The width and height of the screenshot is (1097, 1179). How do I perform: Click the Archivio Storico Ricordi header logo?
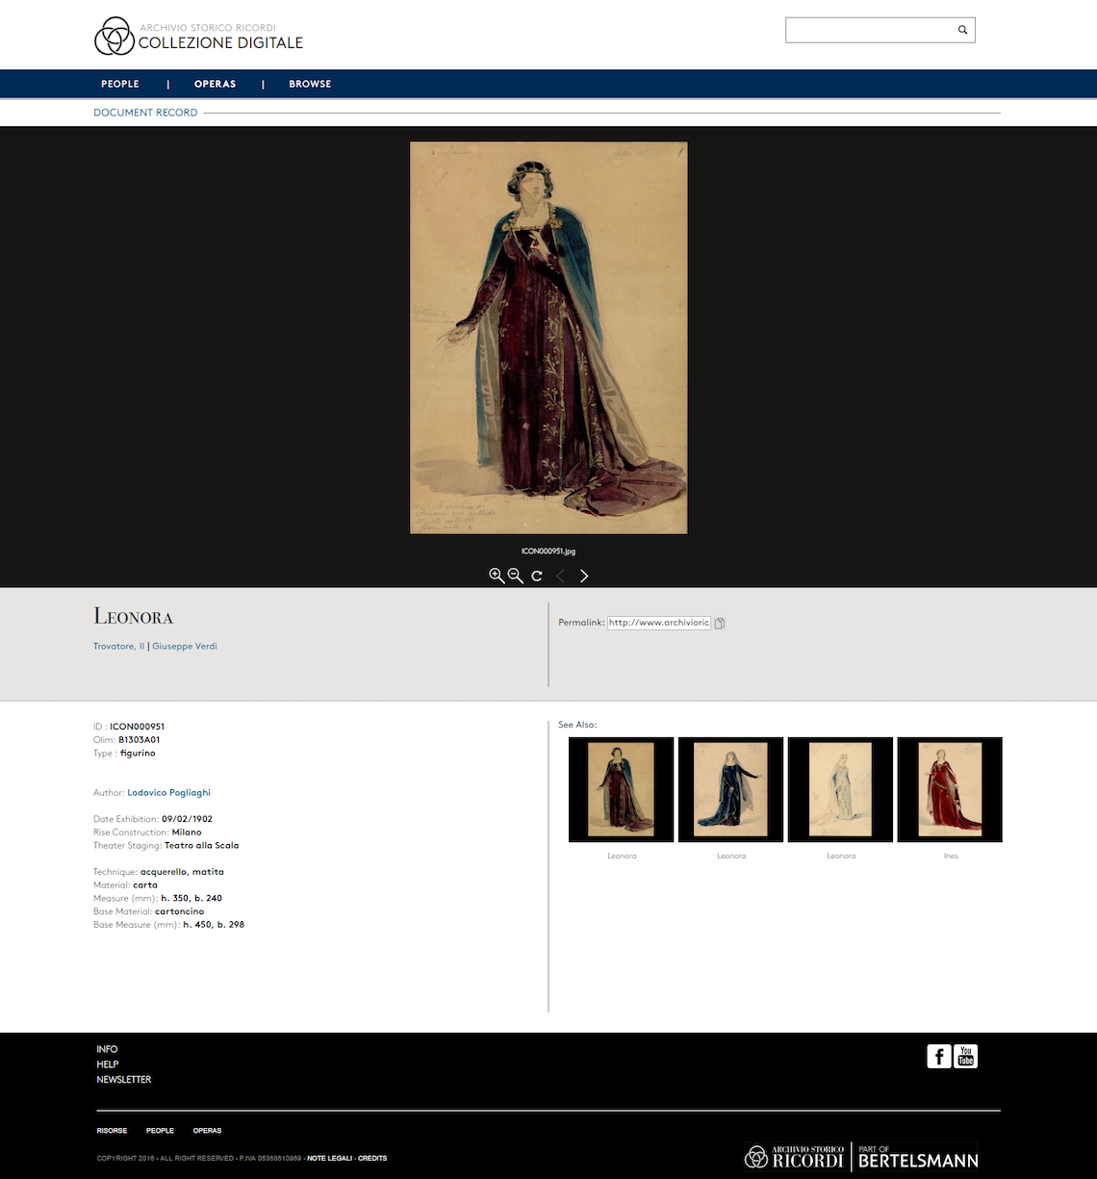(199, 36)
